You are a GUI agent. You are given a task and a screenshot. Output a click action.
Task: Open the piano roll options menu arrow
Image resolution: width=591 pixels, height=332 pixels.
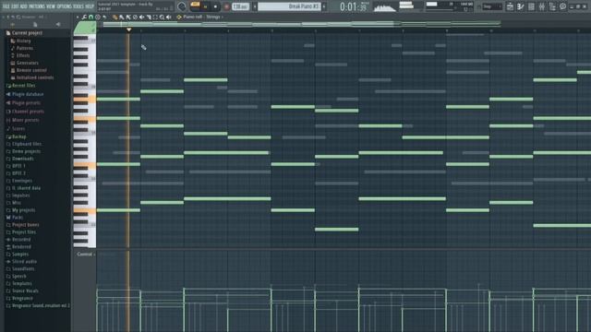(78, 17)
